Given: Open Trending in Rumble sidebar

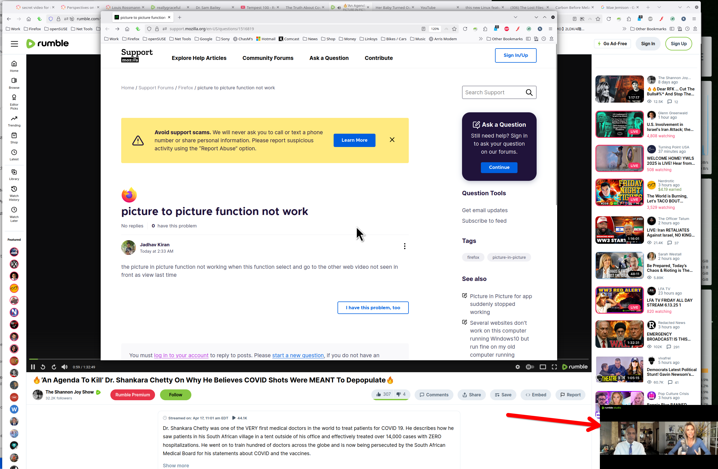Looking at the screenshot, I should (x=14, y=121).
